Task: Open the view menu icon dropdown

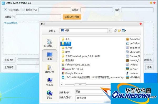Action: [x=124, y=31]
